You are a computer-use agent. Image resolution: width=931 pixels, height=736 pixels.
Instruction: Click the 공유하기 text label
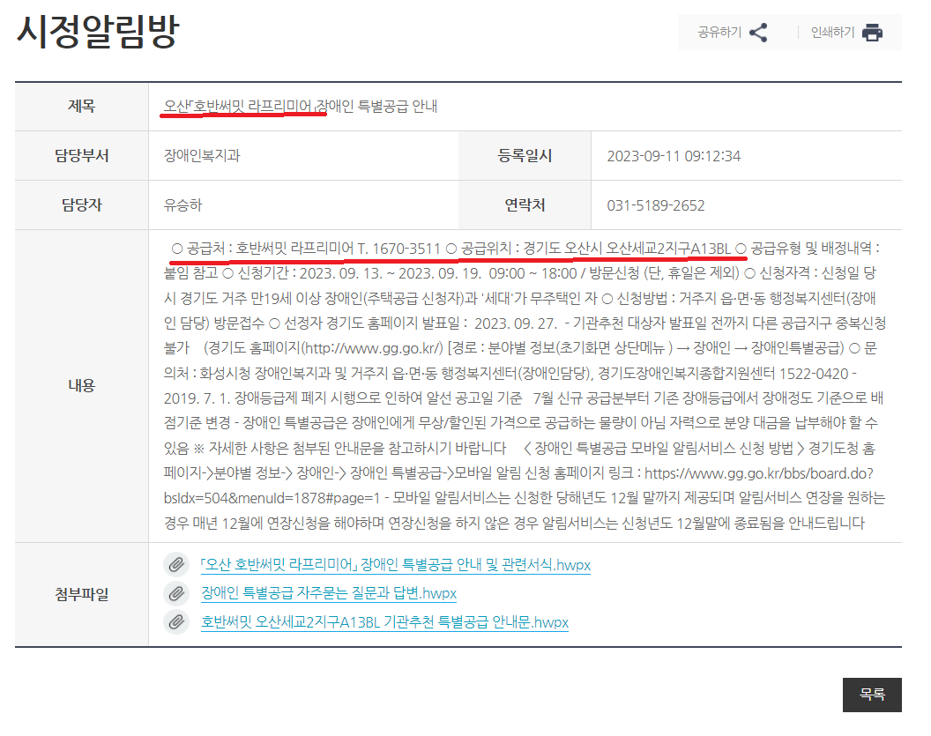tap(719, 32)
